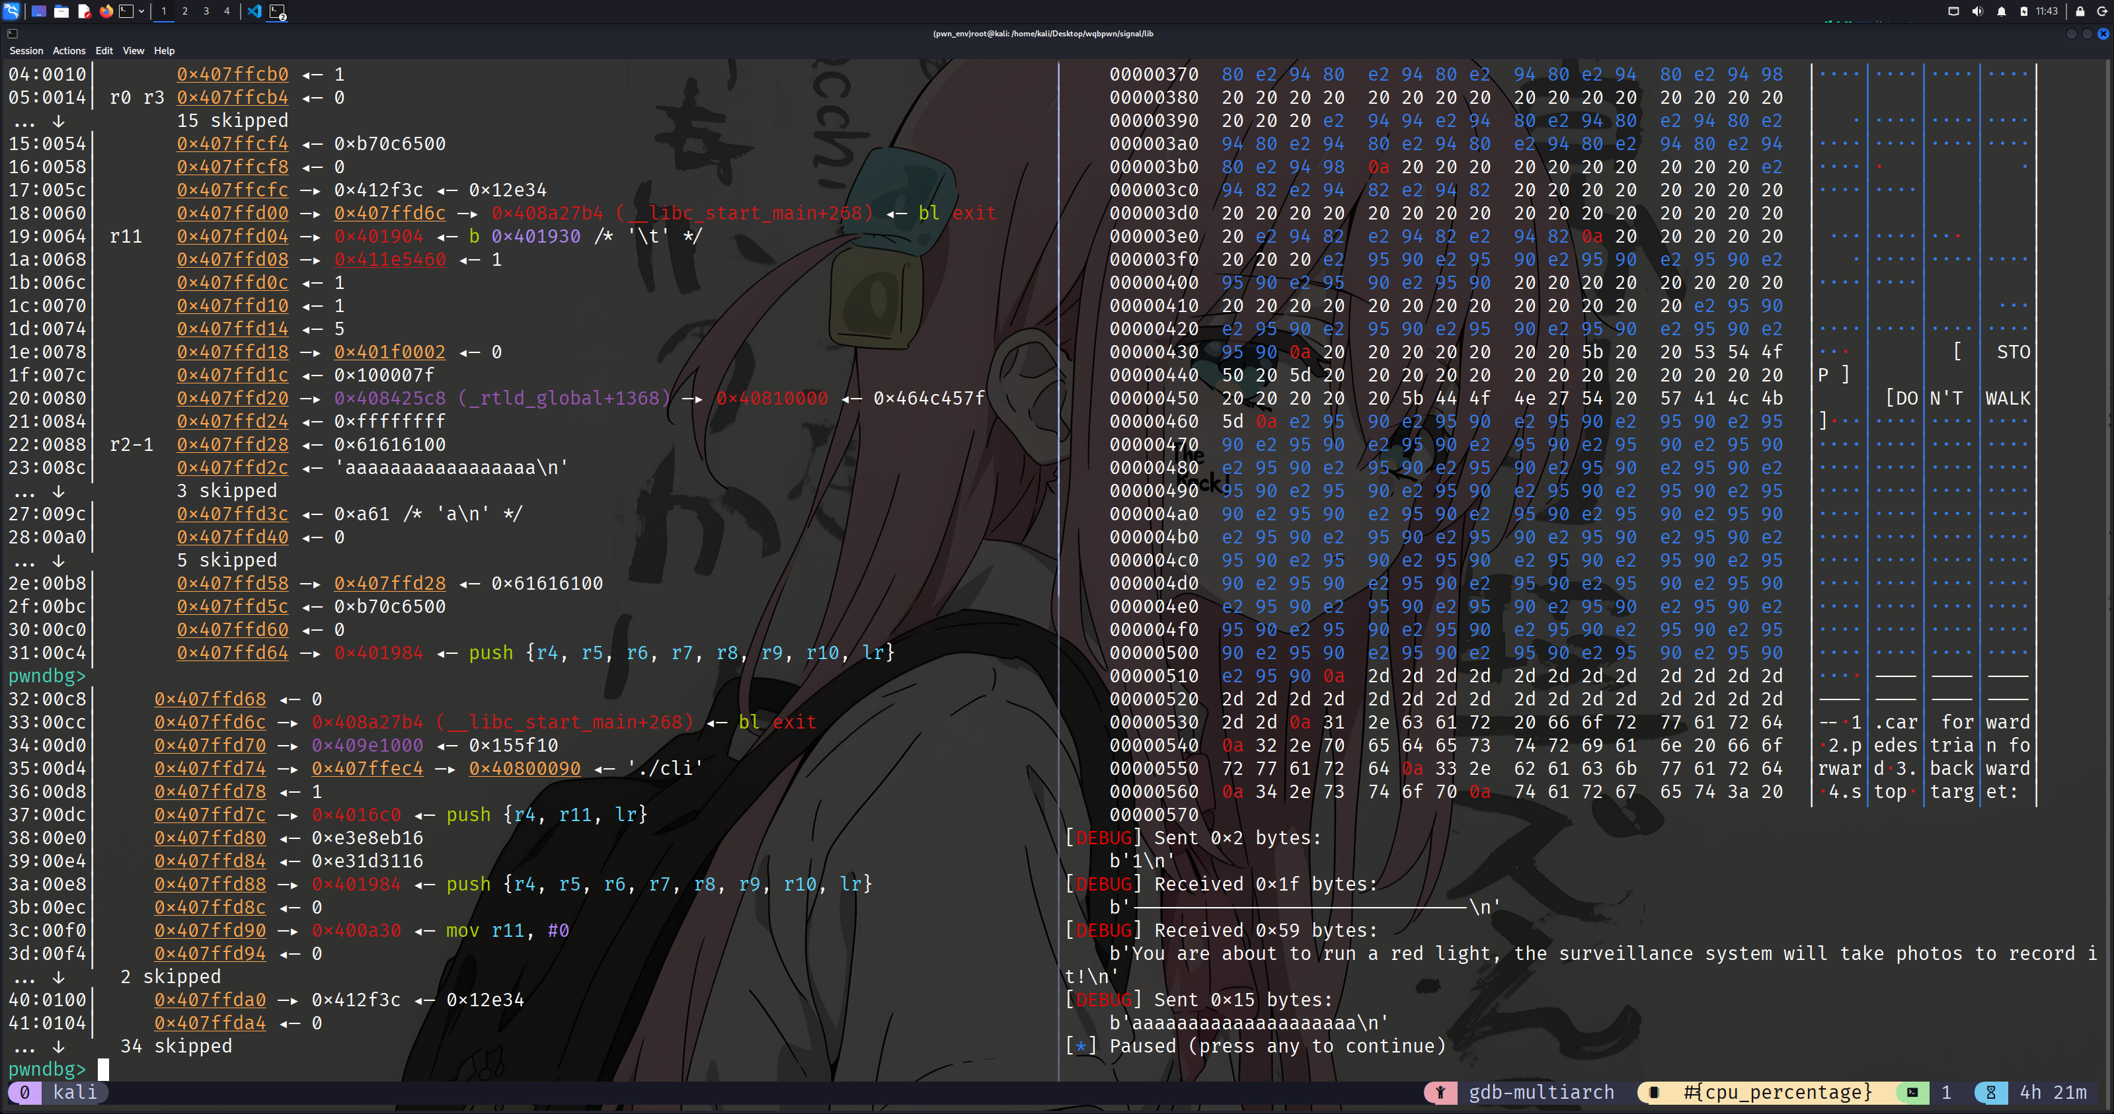Open the 11:43 clock calendar
Screen dimensions: 2114x1114
click(x=2047, y=11)
